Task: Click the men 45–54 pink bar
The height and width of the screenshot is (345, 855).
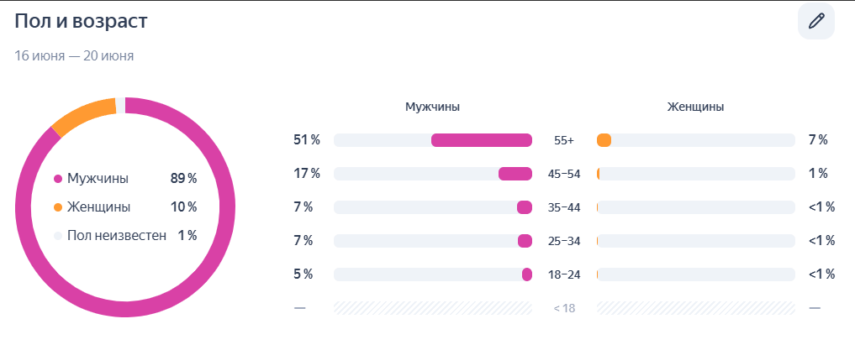Action: 515,174
